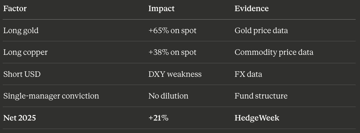Screen dimensions: 360x133
Task: Click the Net 2025 row label
Action: coord(20,118)
